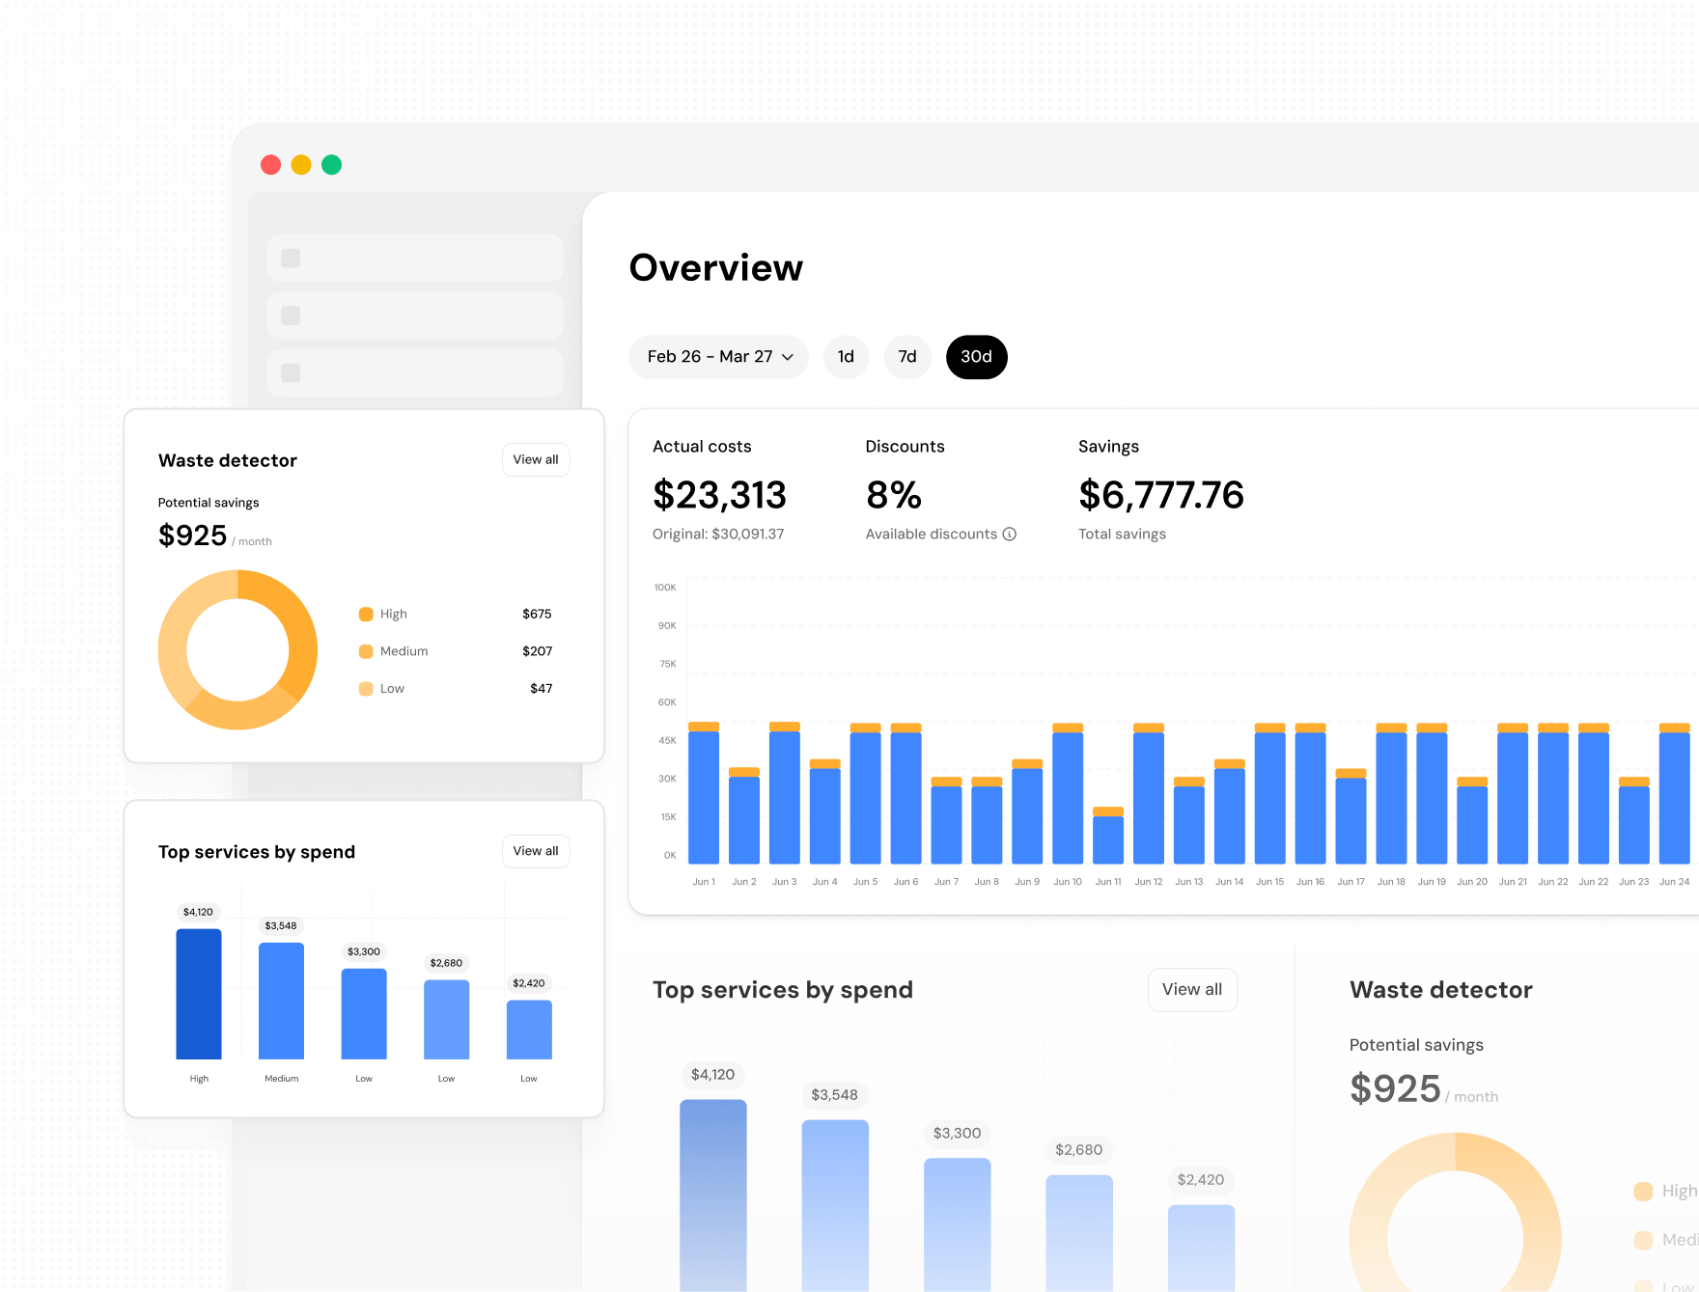Click the $3,548 label in the main services chart
The image size is (1699, 1292).
[x=834, y=1094]
